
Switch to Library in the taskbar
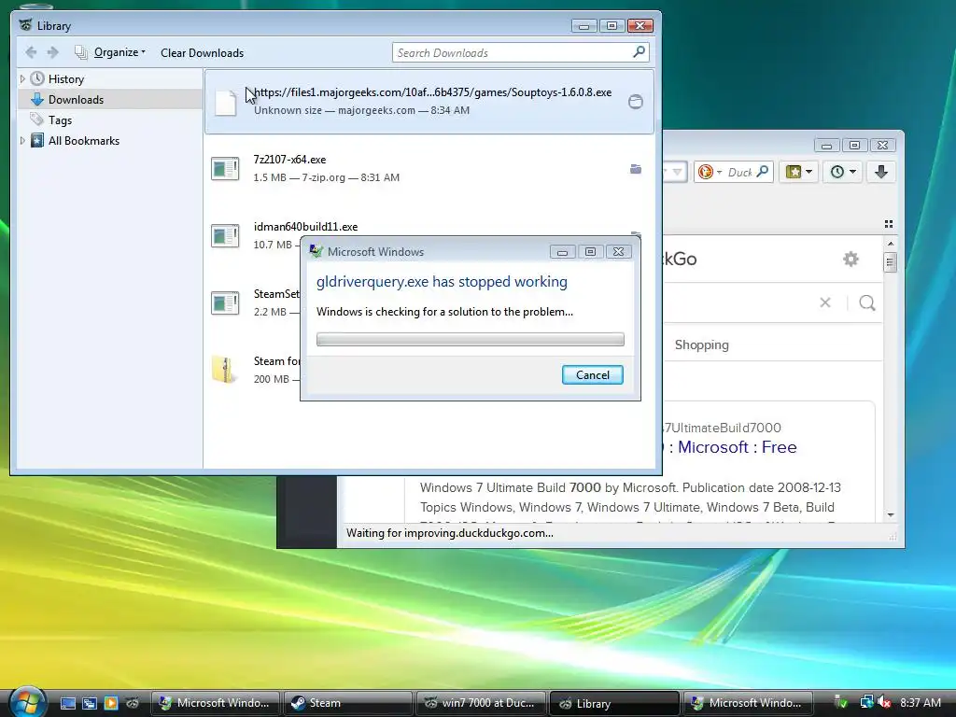[614, 704]
